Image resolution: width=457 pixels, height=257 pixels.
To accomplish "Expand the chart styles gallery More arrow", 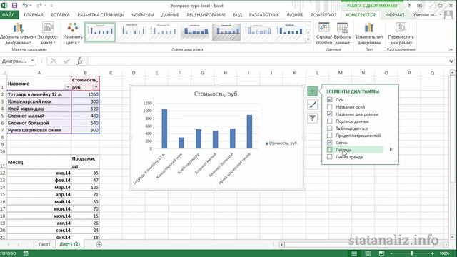I will coord(308,39).
